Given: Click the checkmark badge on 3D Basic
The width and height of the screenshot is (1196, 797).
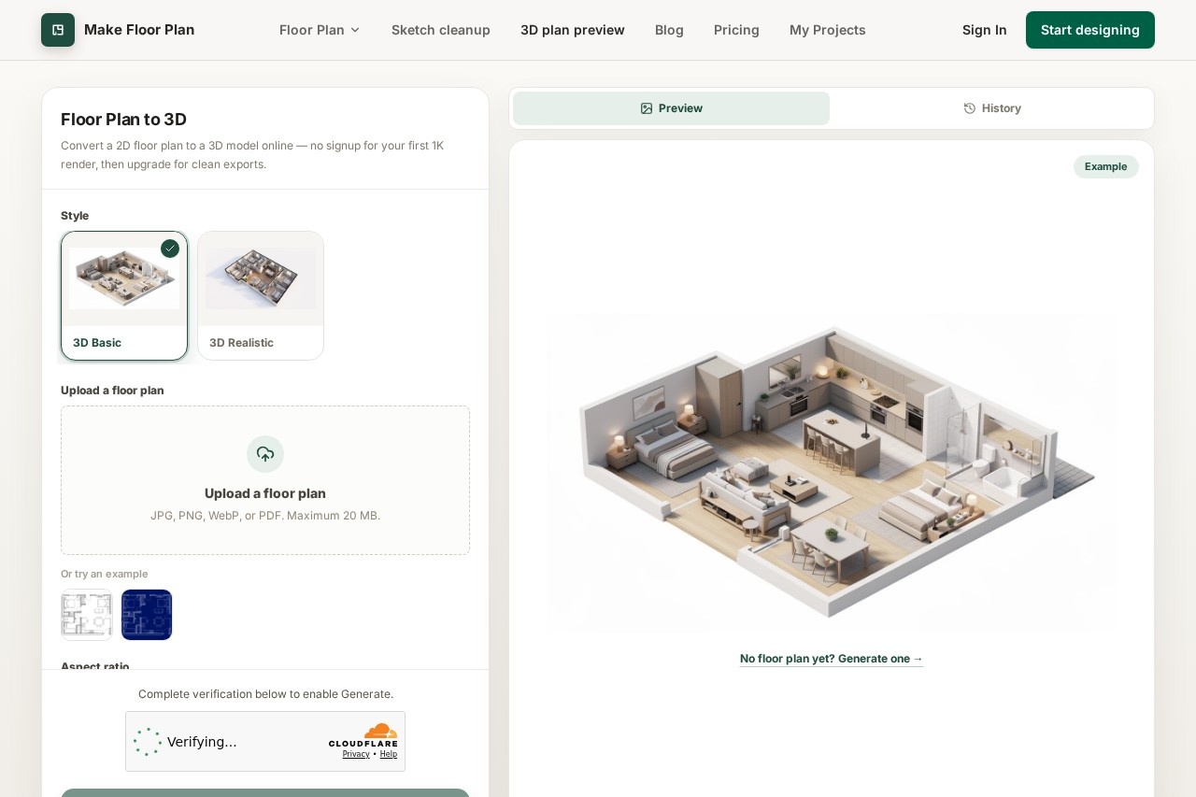Looking at the screenshot, I should point(170,249).
